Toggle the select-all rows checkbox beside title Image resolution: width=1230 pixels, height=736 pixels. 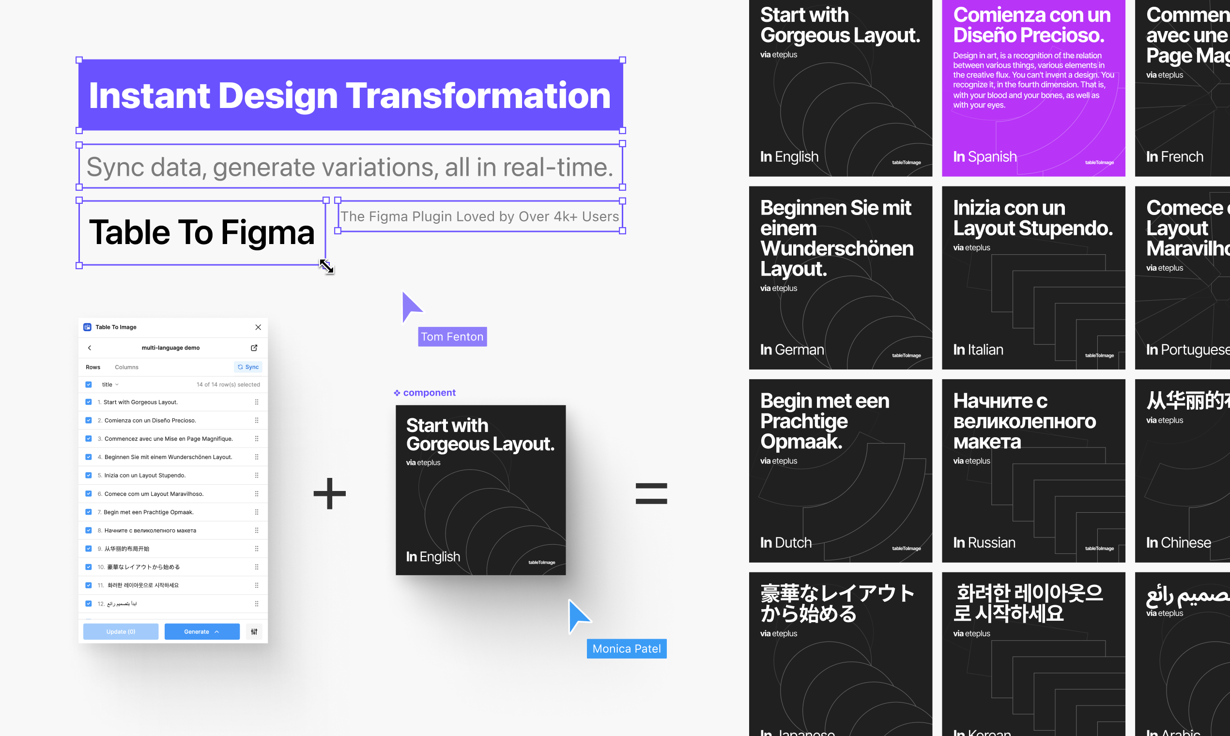click(x=88, y=384)
